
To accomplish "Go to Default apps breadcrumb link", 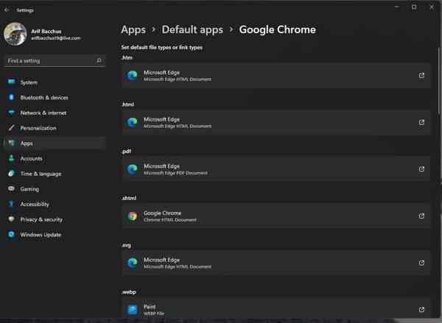I will (192, 30).
